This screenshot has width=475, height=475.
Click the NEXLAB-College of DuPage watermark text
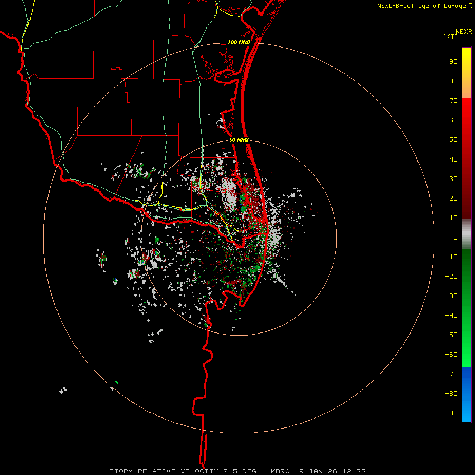(421, 6)
